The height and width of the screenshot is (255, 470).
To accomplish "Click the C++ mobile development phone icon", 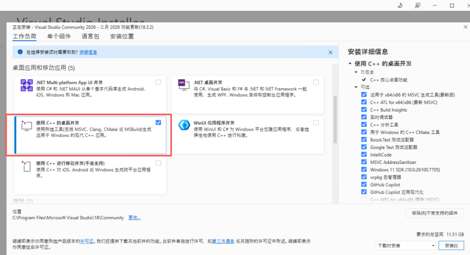I will [x=27, y=166].
